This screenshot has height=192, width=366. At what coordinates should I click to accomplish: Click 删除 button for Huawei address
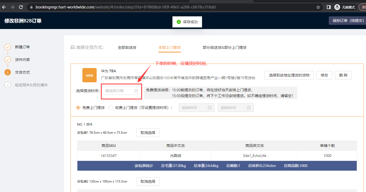(343, 75)
